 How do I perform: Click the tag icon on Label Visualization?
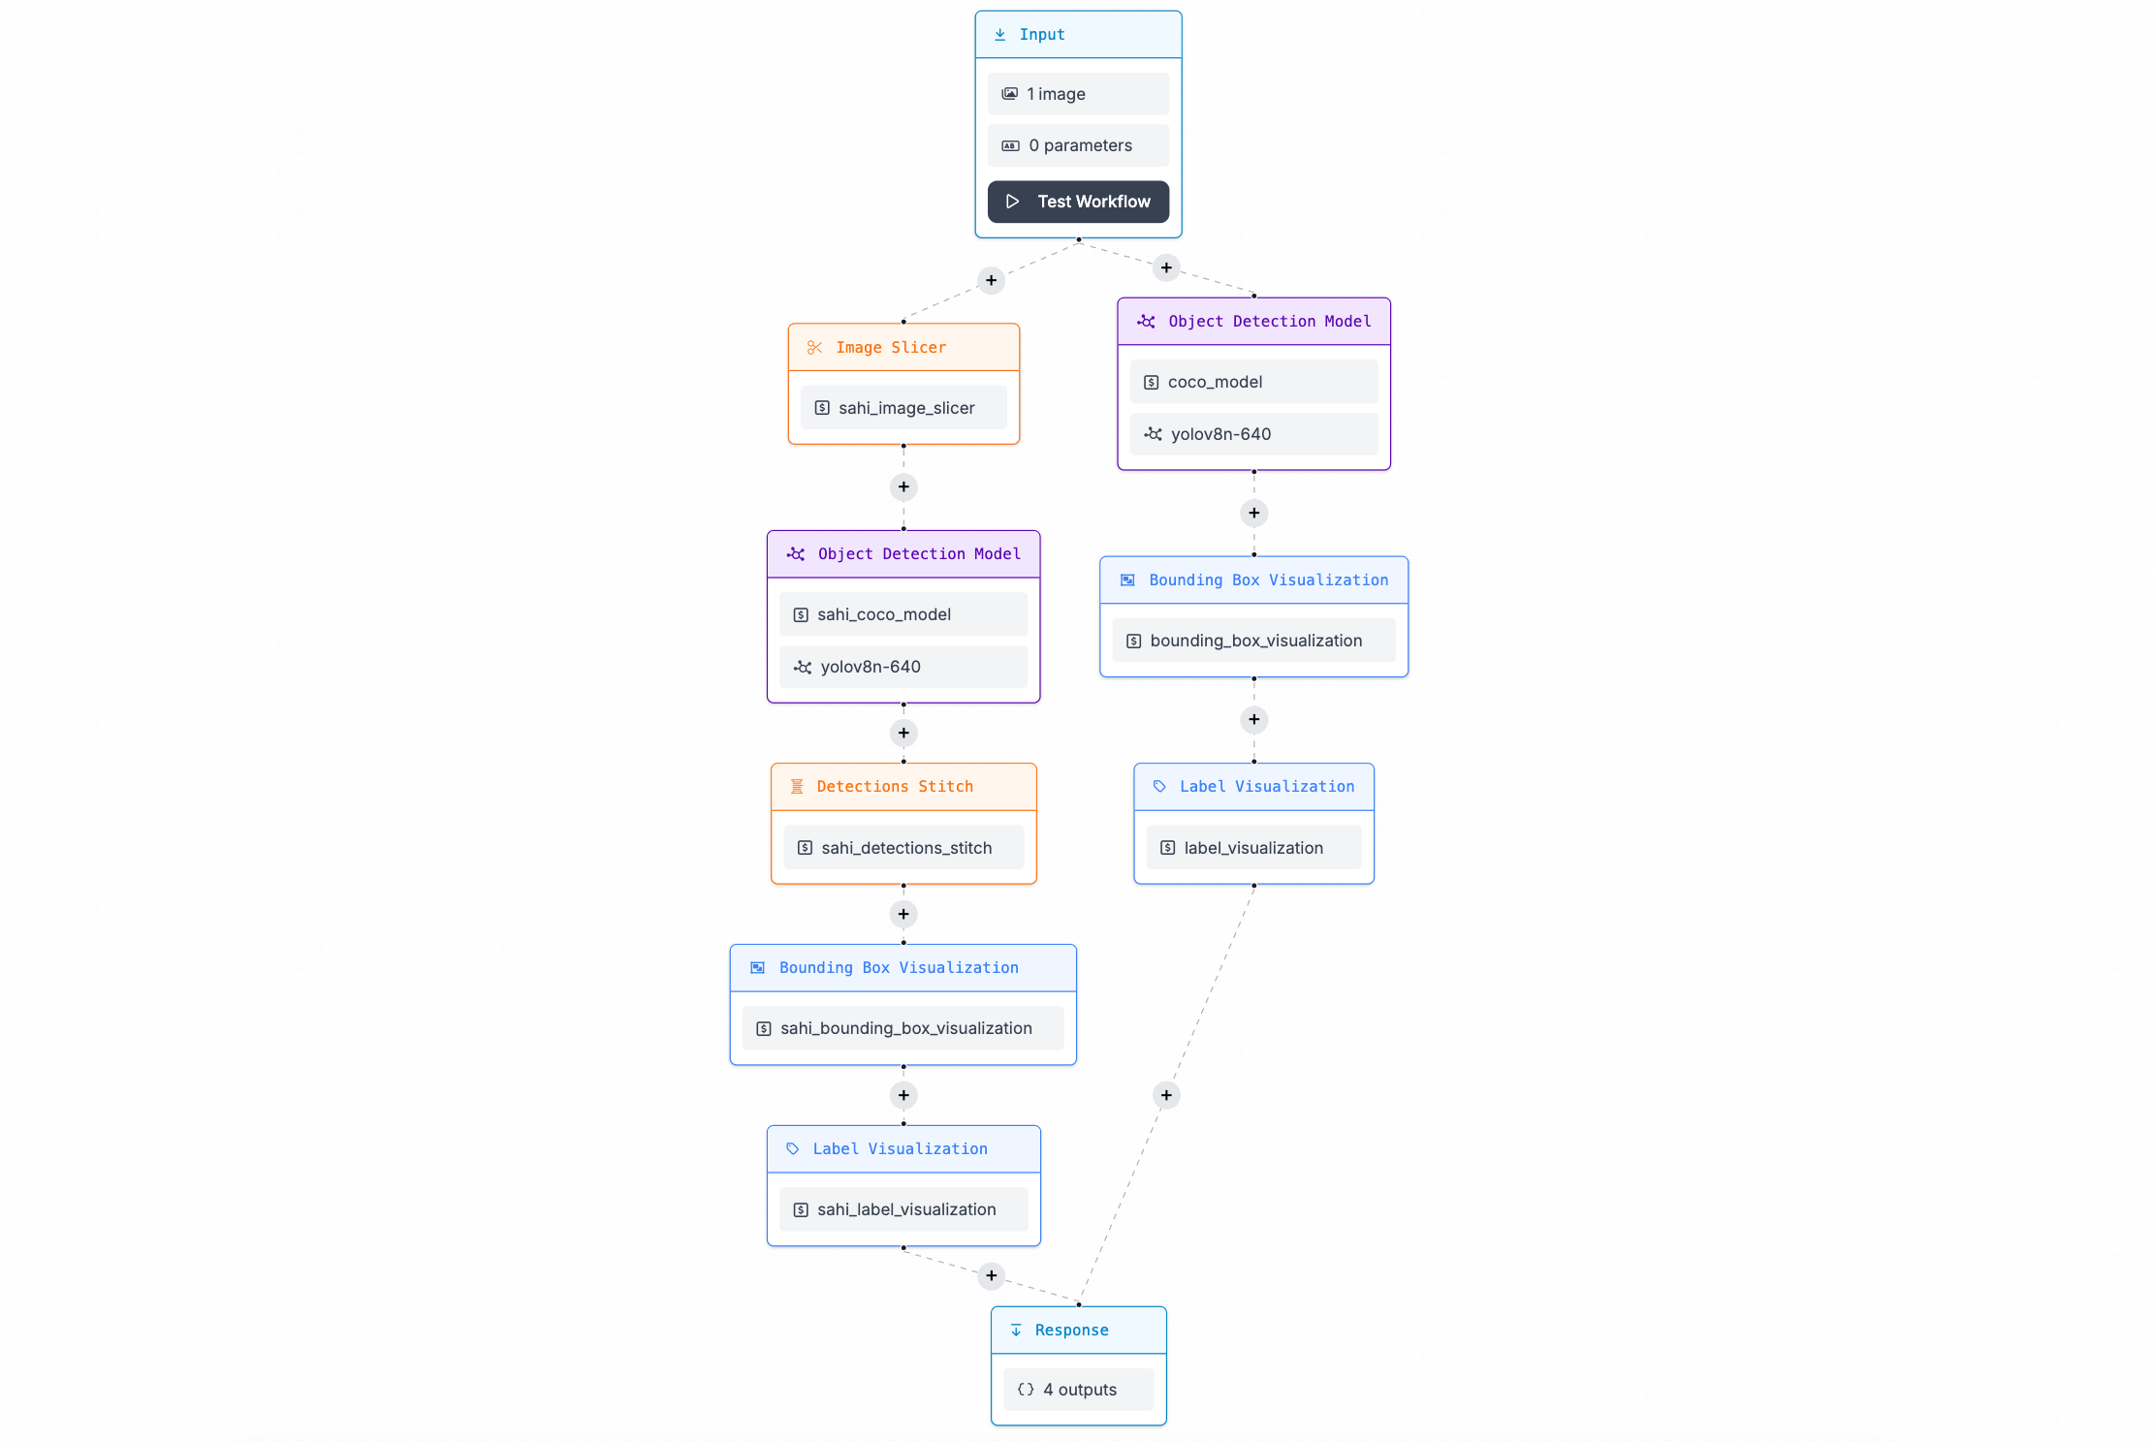click(x=1159, y=786)
